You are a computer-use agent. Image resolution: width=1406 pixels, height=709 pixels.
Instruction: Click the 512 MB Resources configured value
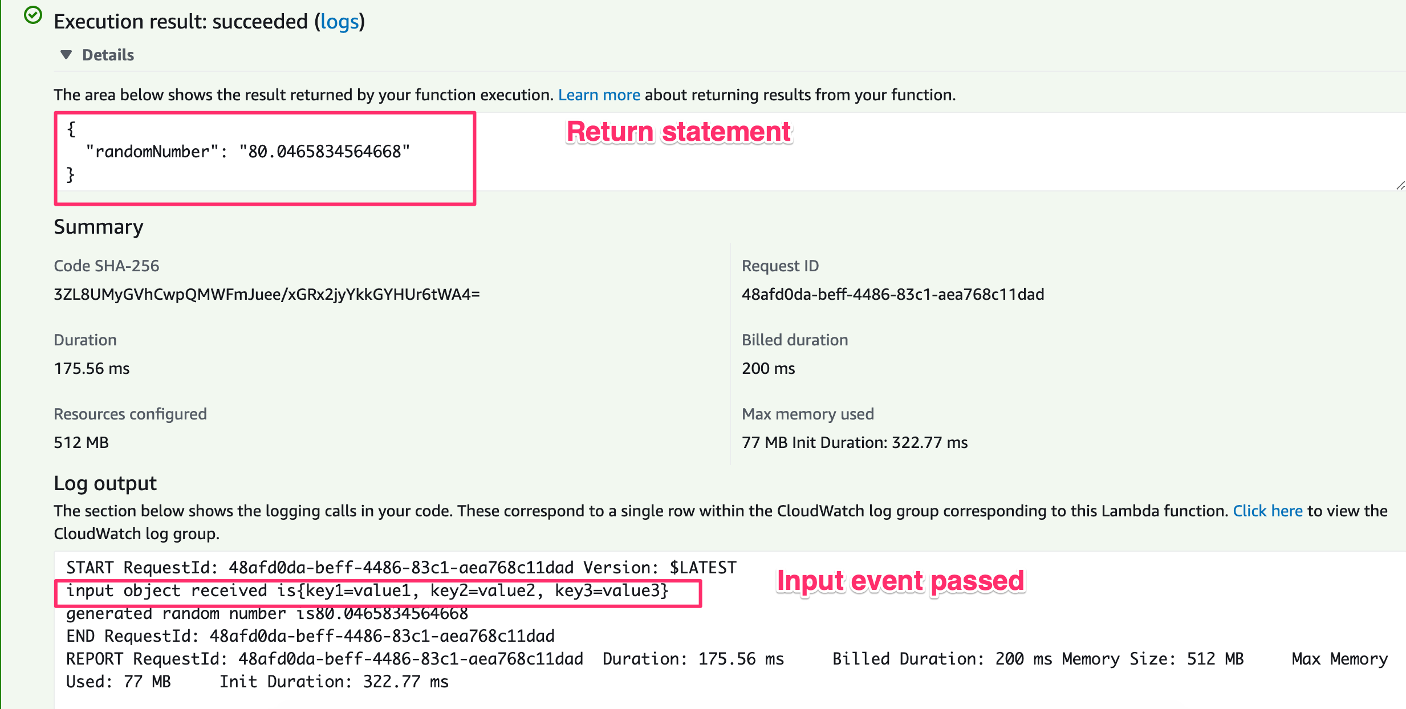[x=81, y=442]
